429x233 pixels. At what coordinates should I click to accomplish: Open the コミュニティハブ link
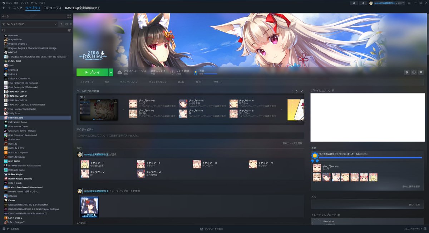point(129,82)
